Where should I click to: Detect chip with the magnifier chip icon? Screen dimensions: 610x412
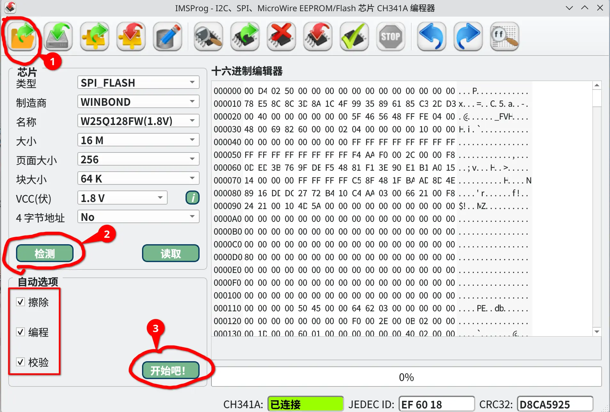coord(209,37)
